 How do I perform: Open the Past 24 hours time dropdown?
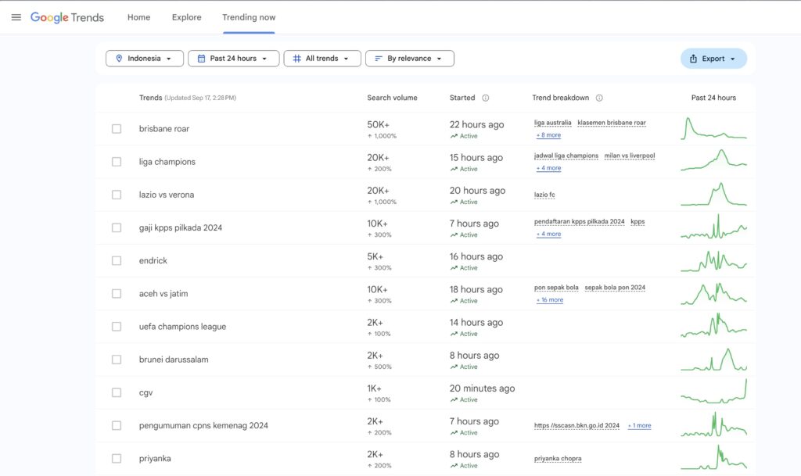[233, 59]
